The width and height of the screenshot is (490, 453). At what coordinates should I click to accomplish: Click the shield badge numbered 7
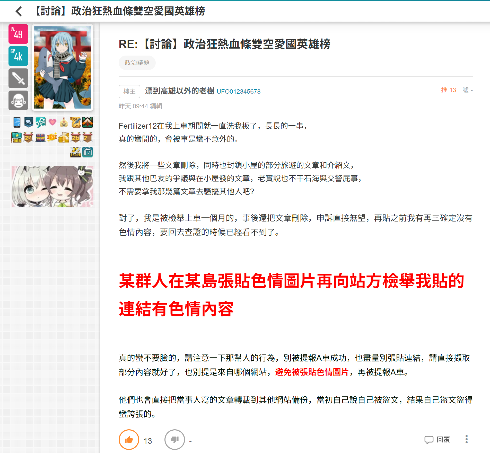(87, 137)
